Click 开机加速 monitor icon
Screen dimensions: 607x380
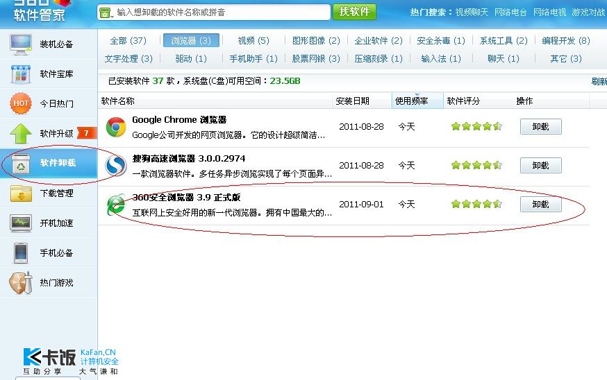coord(21,223)
